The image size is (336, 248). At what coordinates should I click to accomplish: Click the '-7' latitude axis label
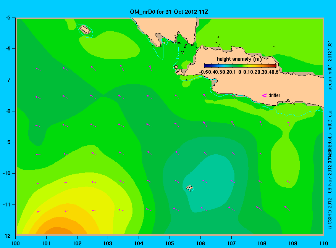coord(8,80)
